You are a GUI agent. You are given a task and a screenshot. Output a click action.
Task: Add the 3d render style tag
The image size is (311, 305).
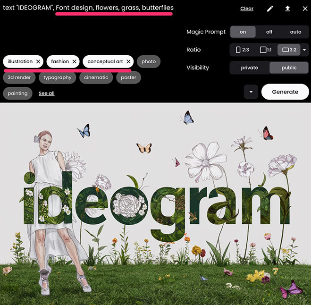[19, 77]
